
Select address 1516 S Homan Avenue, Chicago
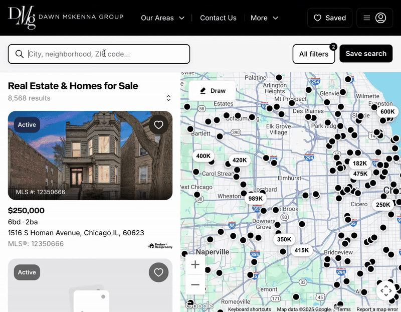point(76,233)
